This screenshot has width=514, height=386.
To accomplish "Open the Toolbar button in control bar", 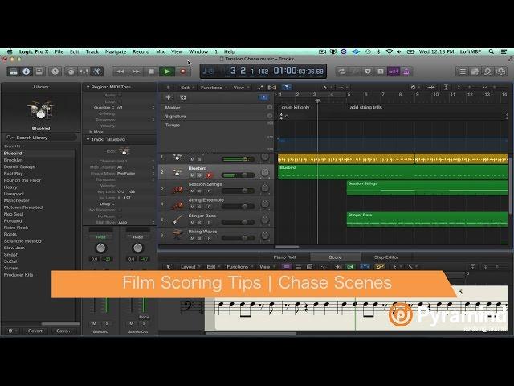I will (39, 72).
